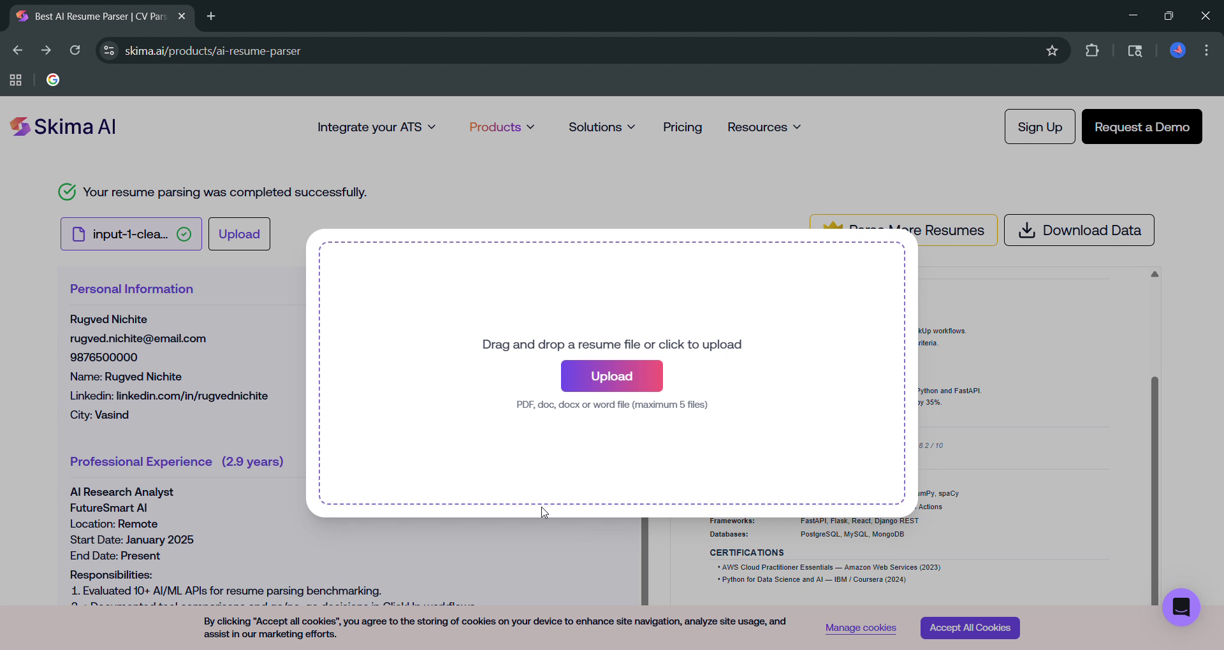Click the address bar URL
This screenshot has width=1224, height=650.
pyautogui.click(x=212, y=50)
